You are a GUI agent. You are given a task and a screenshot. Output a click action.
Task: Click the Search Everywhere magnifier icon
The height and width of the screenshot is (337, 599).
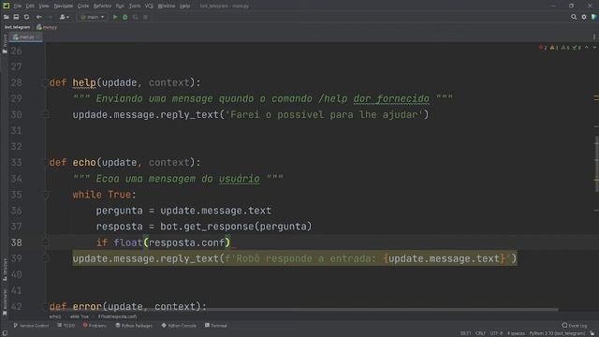coord(574,17)
